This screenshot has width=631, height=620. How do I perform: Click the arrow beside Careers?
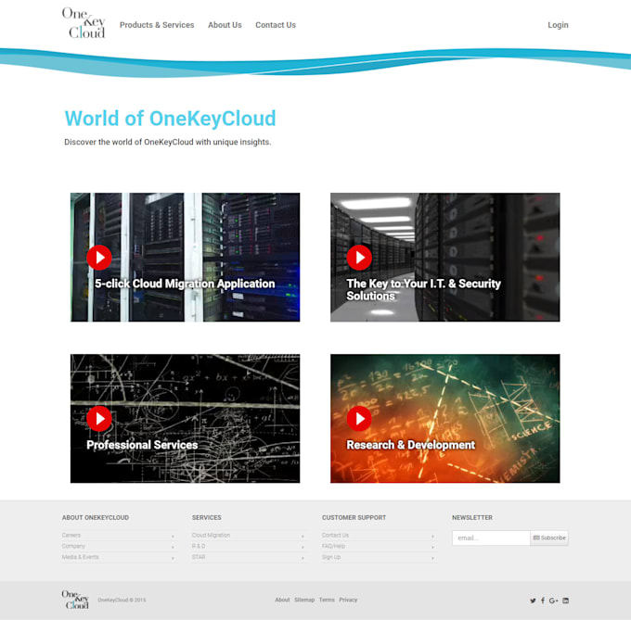pos(173,536)
